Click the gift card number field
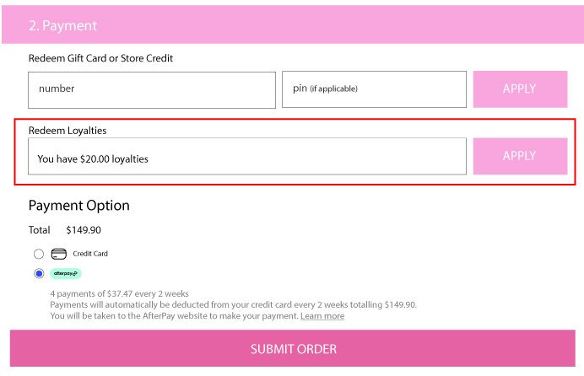This screenshot has height=376, width=584. [152, 90]
